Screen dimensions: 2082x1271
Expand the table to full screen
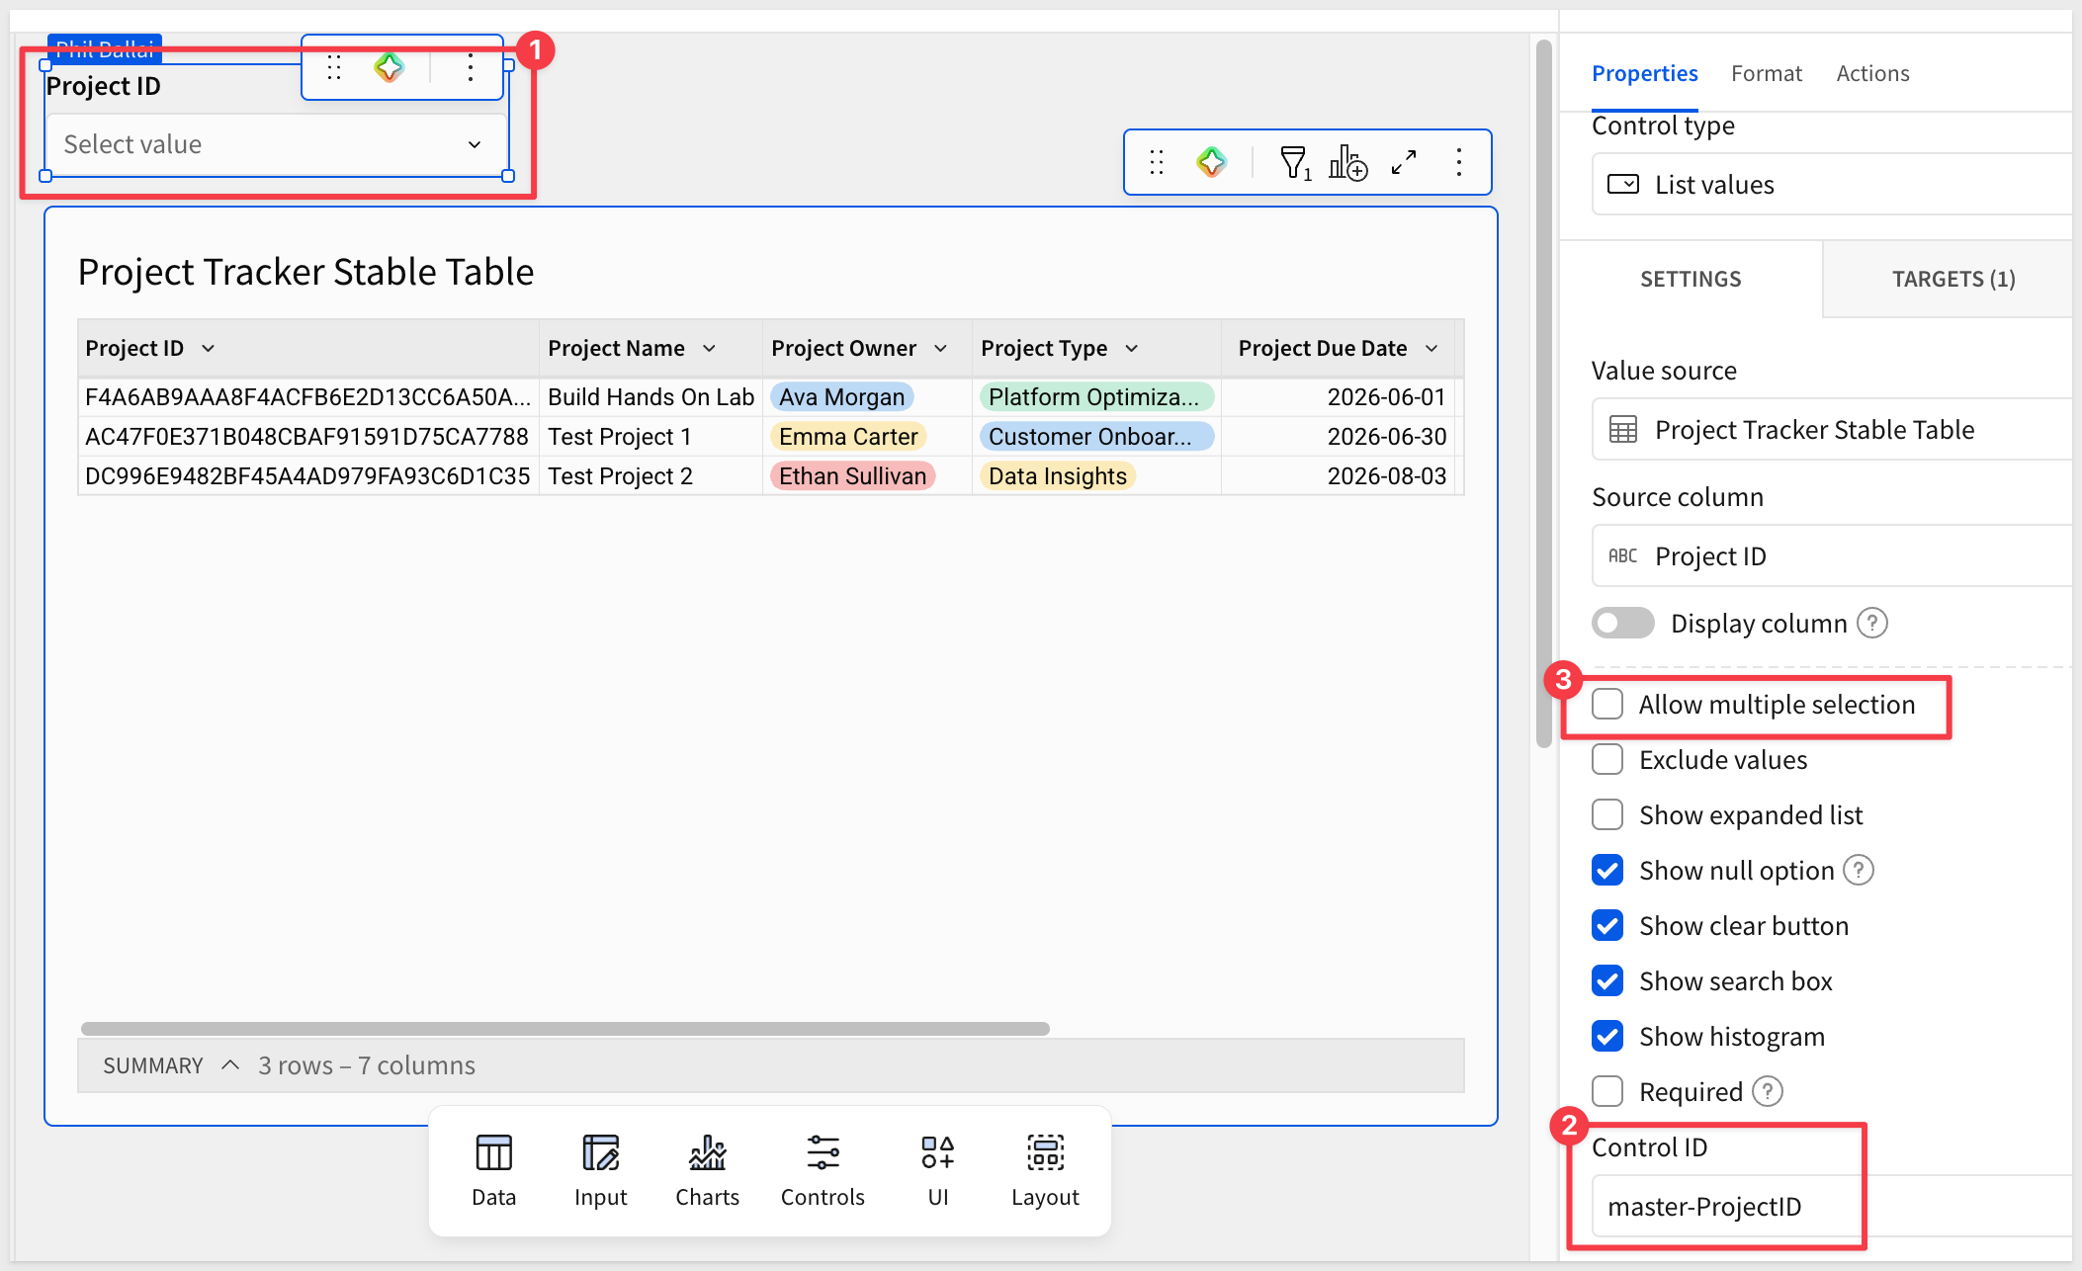tap(1404, 162)
